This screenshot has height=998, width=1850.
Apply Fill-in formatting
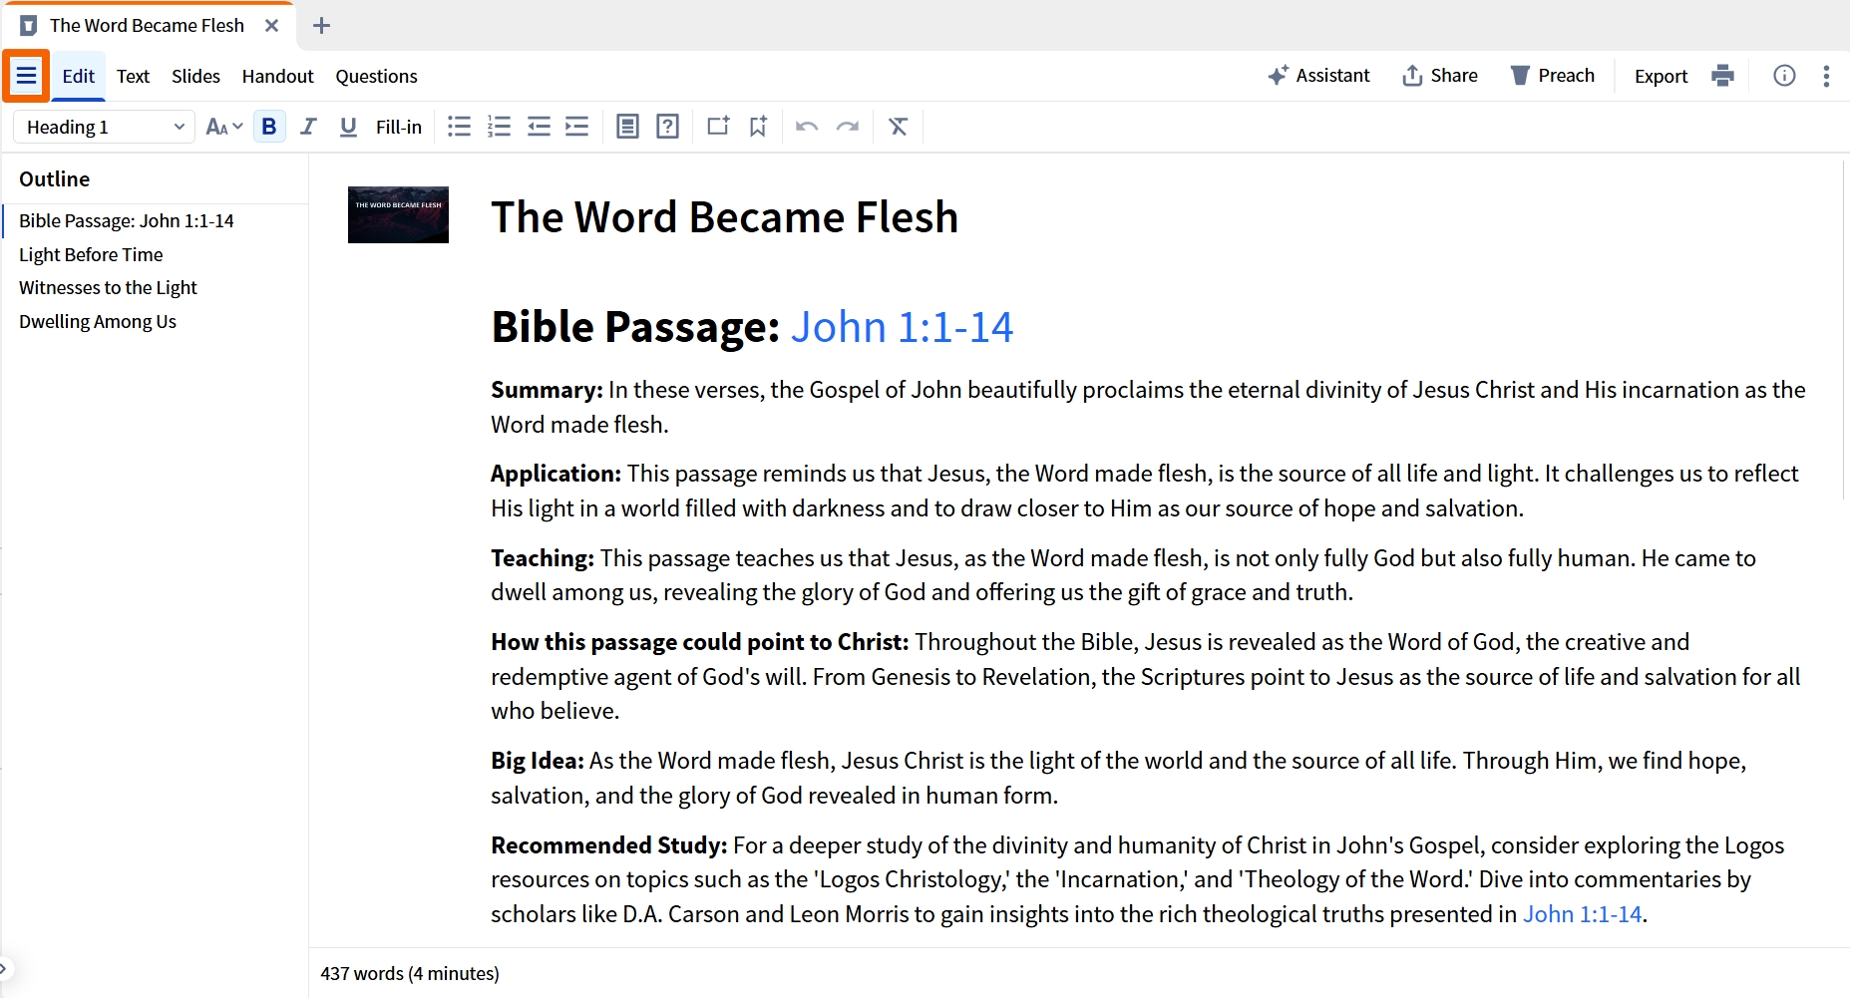point(399,127)
